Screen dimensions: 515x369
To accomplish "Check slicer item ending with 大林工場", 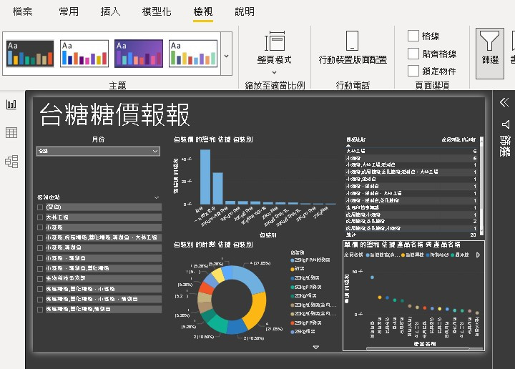I will (40, 237).
